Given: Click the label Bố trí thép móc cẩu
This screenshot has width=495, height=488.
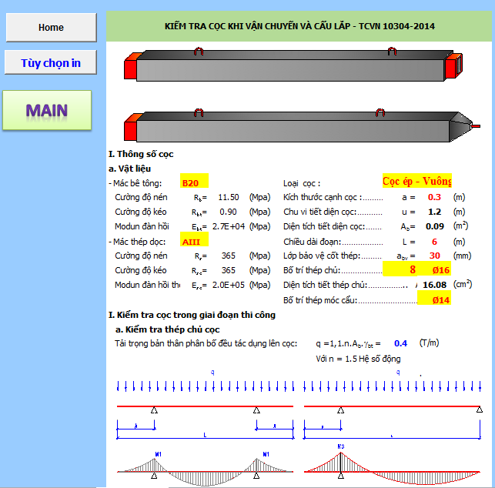Looking at the screenshot, I should 320,300.
